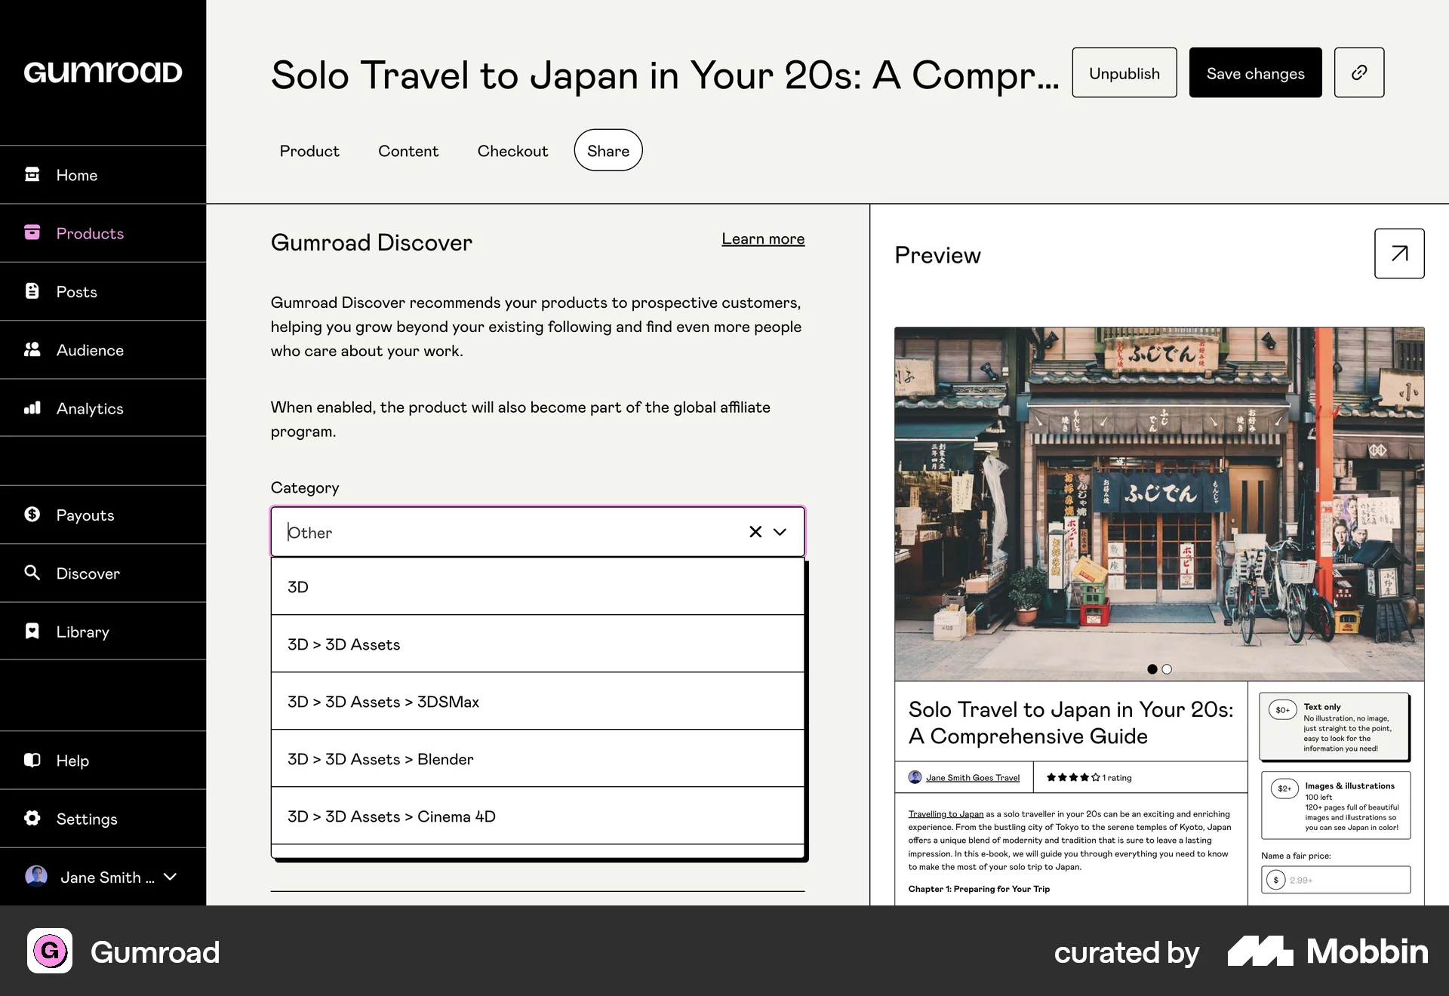Click the Save changes button
The image size is (1449, 996).
(1255, 72)
